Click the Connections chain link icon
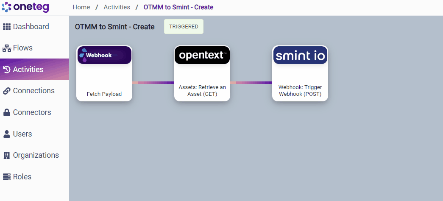443x201 pixels. 7,91
